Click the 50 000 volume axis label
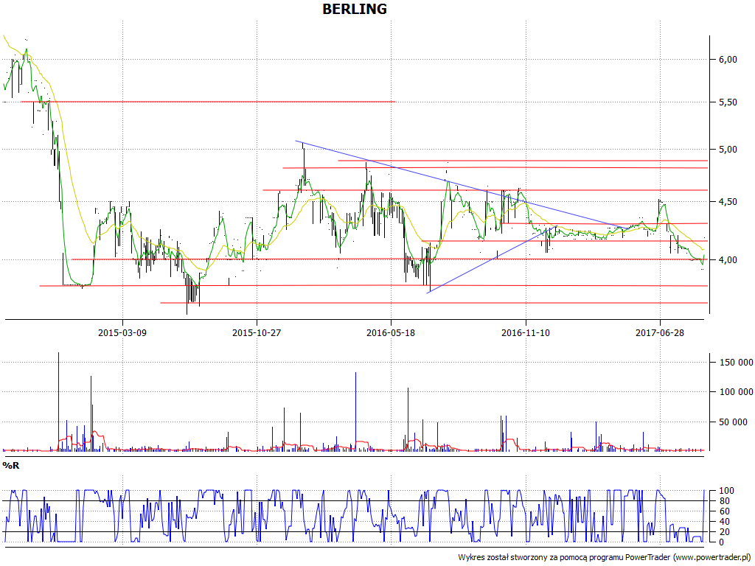The image size is (755, 566). pos(734,422)
